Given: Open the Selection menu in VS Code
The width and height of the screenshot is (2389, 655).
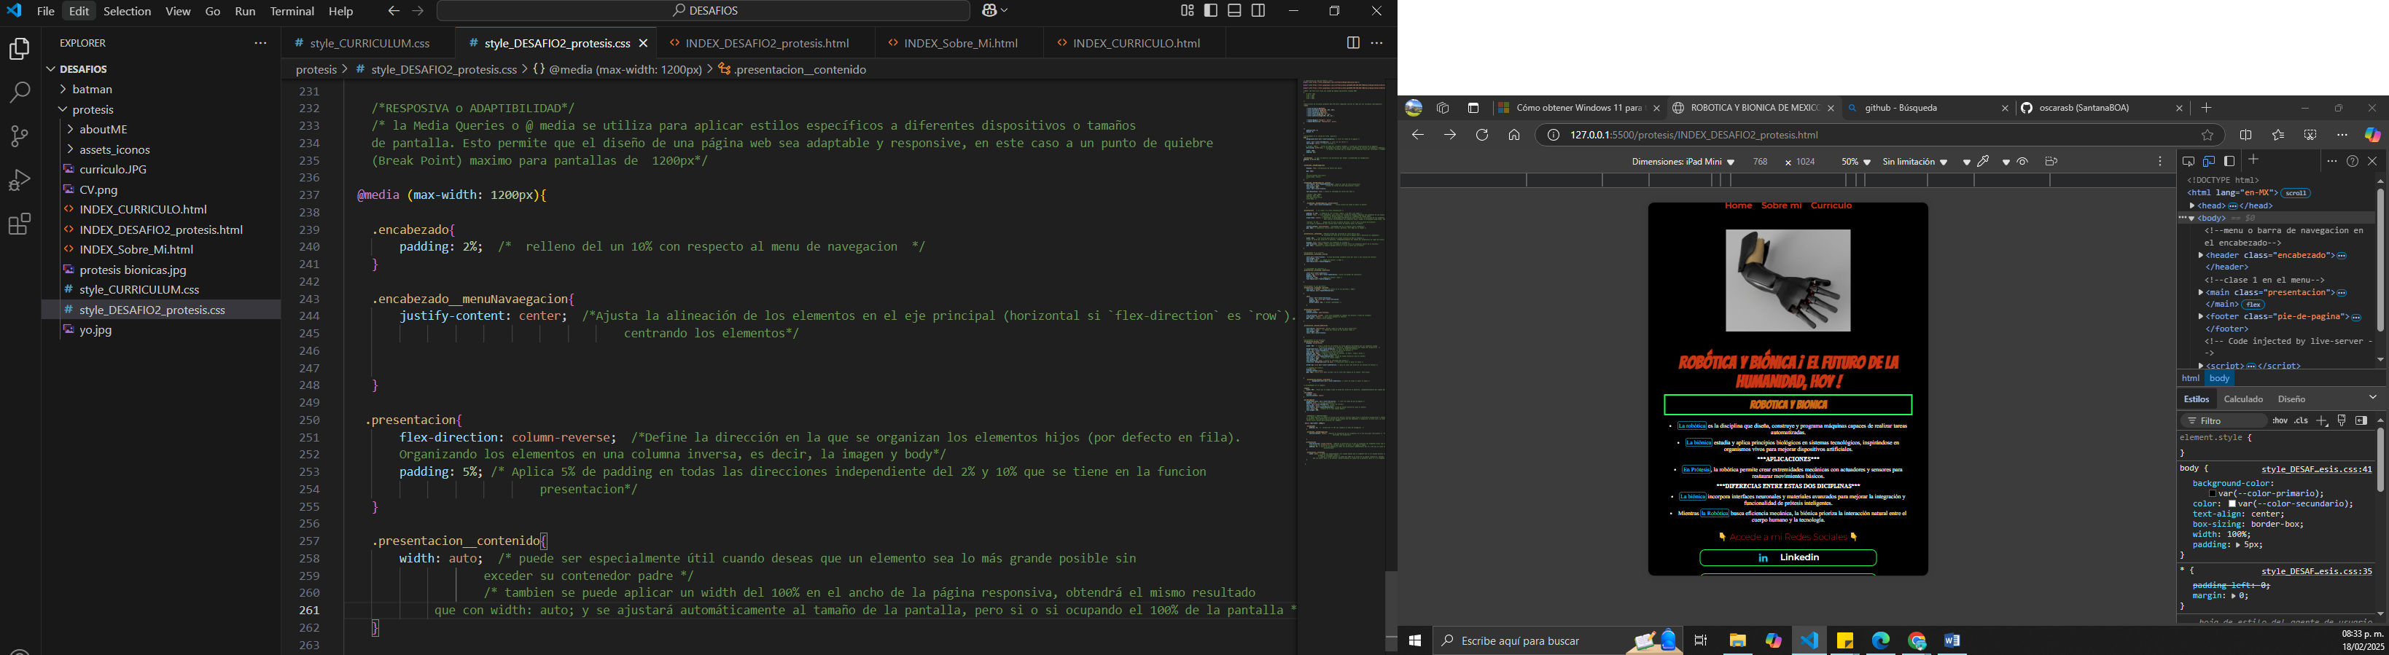Looking at the screenshot, I should [x=127, y=11].
